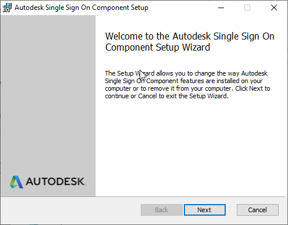Click the AUTODESK wordmark text

(x=56, y=181)
